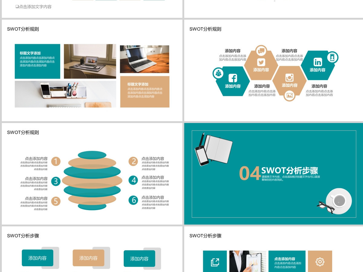Select SWOT分析步骤 title above the export icon tile
Screen dimensions: 363x272
(x=205, y=236)
